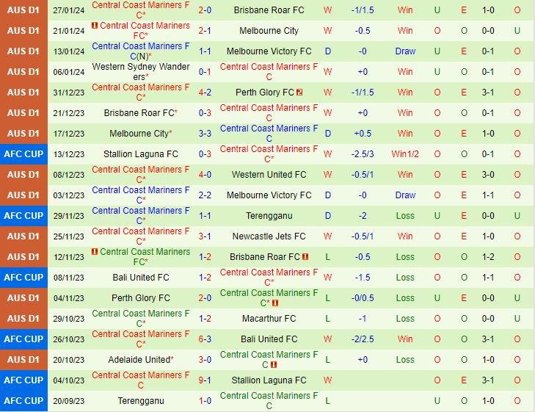The height and width of the screenshot is (412, 535).
Task: Select AUS D1 label on 20/10/23 row
Action: 23,359
